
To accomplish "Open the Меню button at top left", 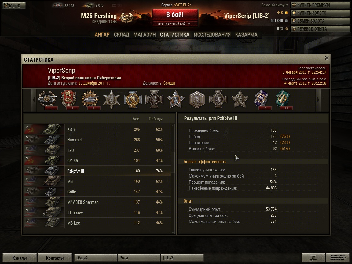I will click(x=14, y=5).
